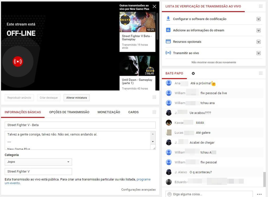Click William's avatar beside flw pessoal da live
Image resolution: width=268 pixels, height=197 pixels.
point(169,93)
